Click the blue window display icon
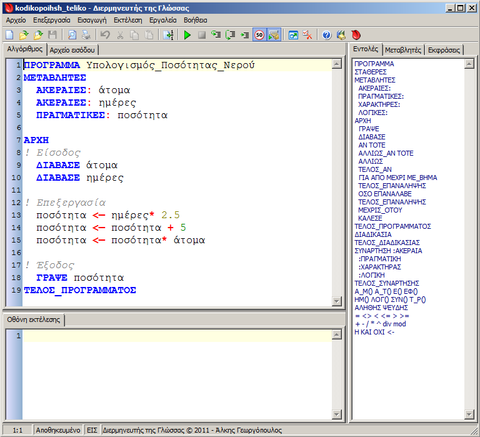The height and width of the screenshot is (437, 480). click(x=293, y=35)
